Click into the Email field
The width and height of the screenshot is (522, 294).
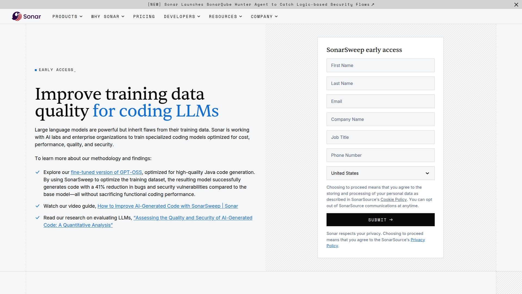(x=380, y=101)
